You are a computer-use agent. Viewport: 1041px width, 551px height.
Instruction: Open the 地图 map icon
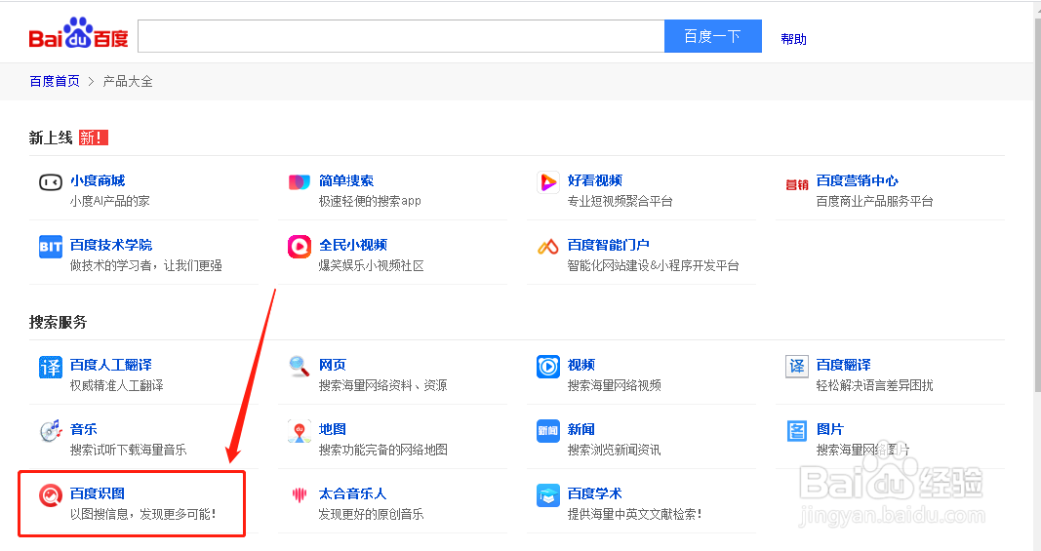tap(300, 431)
